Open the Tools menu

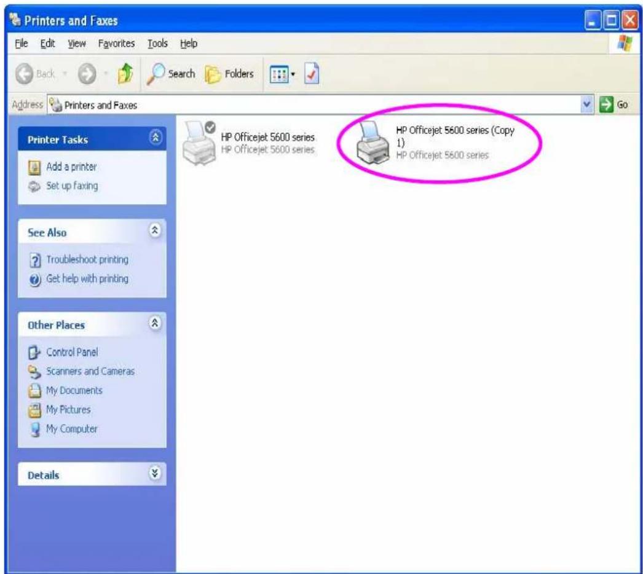pyautogui.click(x=157, y=44)
